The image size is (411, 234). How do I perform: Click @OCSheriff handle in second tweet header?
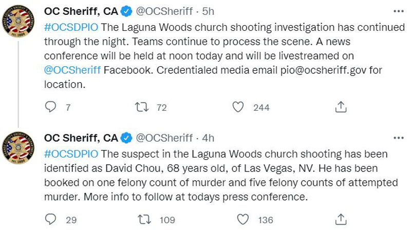coord(164,138)
